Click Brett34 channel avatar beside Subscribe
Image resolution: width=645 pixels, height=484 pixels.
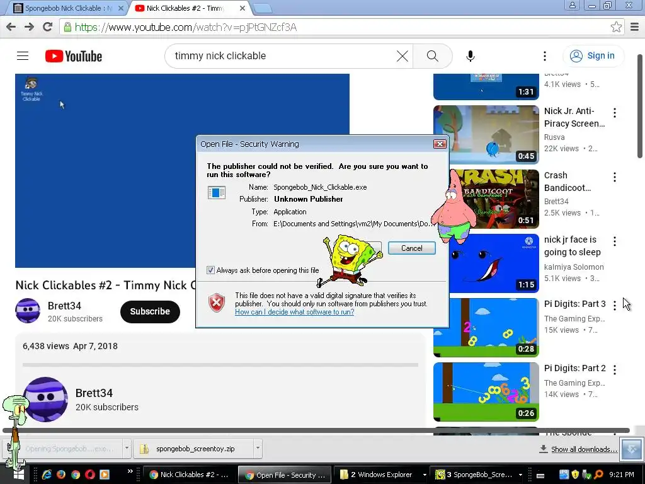click(x=28, y=311)
